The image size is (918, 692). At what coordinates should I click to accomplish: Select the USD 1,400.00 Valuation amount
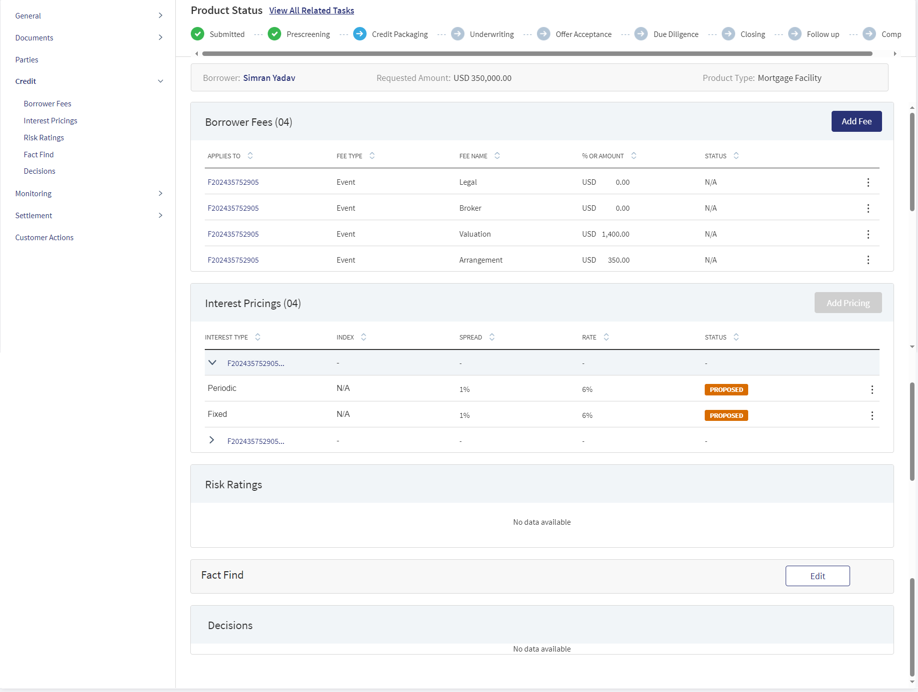pos(606,234)
